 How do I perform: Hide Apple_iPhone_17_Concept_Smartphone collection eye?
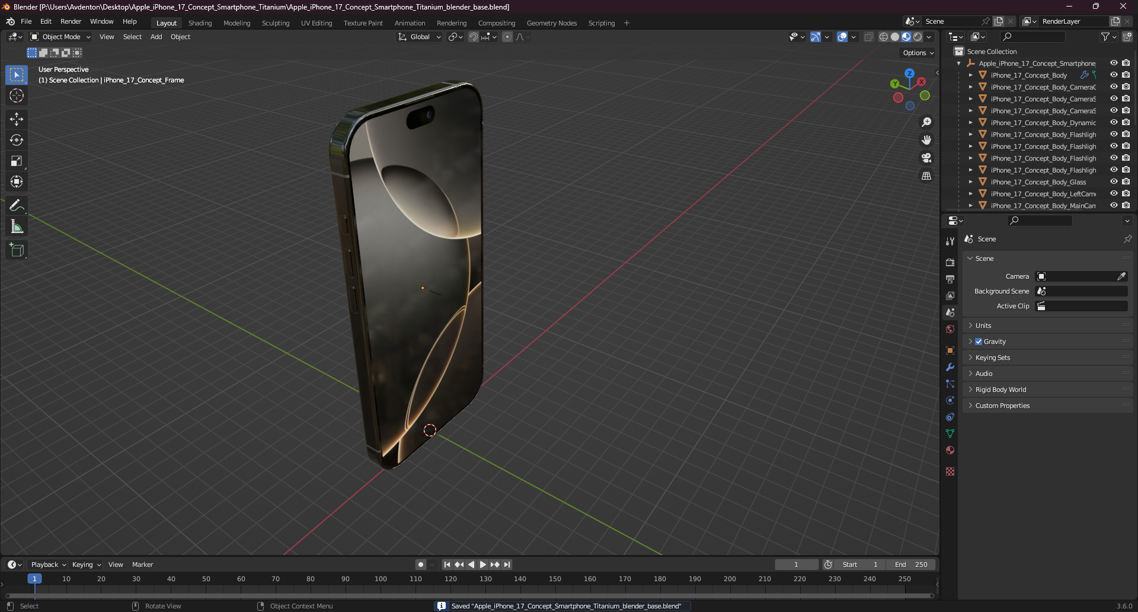(1114, 63)
